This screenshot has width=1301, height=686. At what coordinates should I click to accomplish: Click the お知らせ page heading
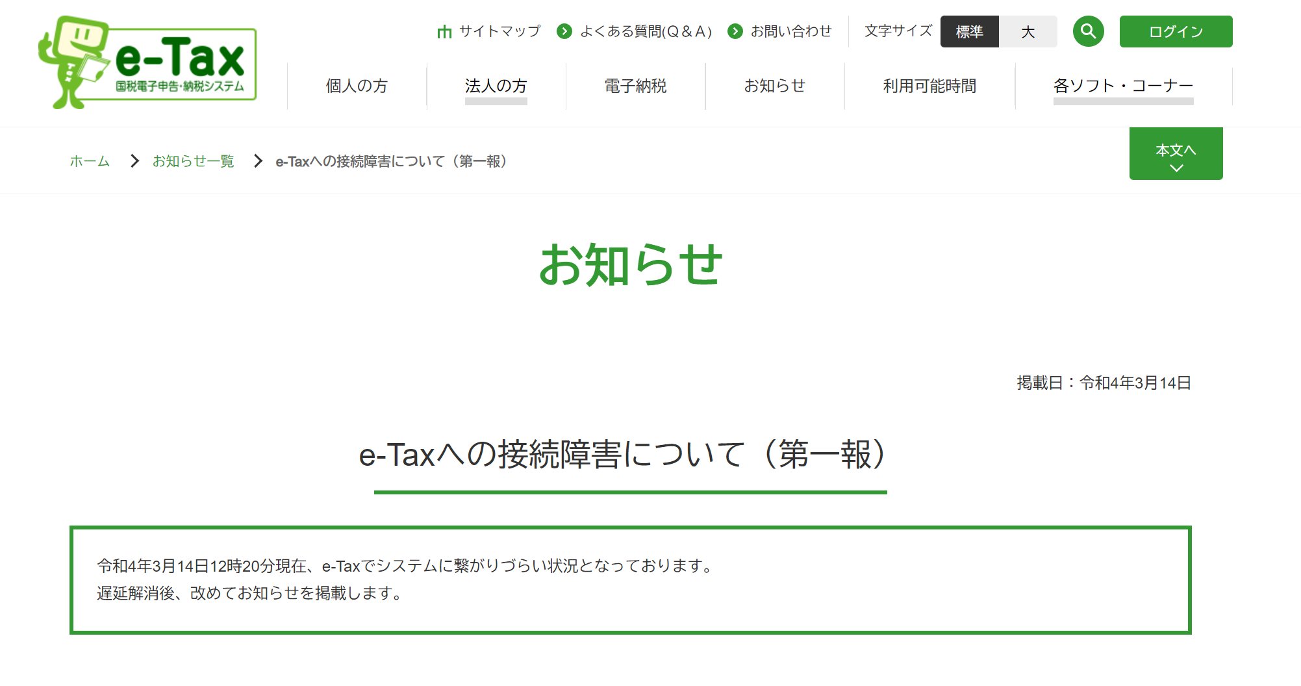click(x=631, y=264)
